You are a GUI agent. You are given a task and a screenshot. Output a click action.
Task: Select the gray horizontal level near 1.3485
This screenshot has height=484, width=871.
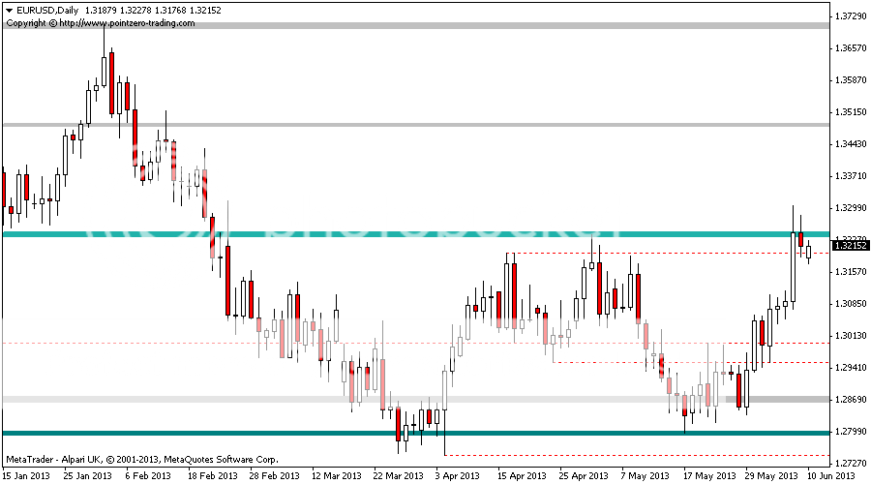tap(415, 125)
